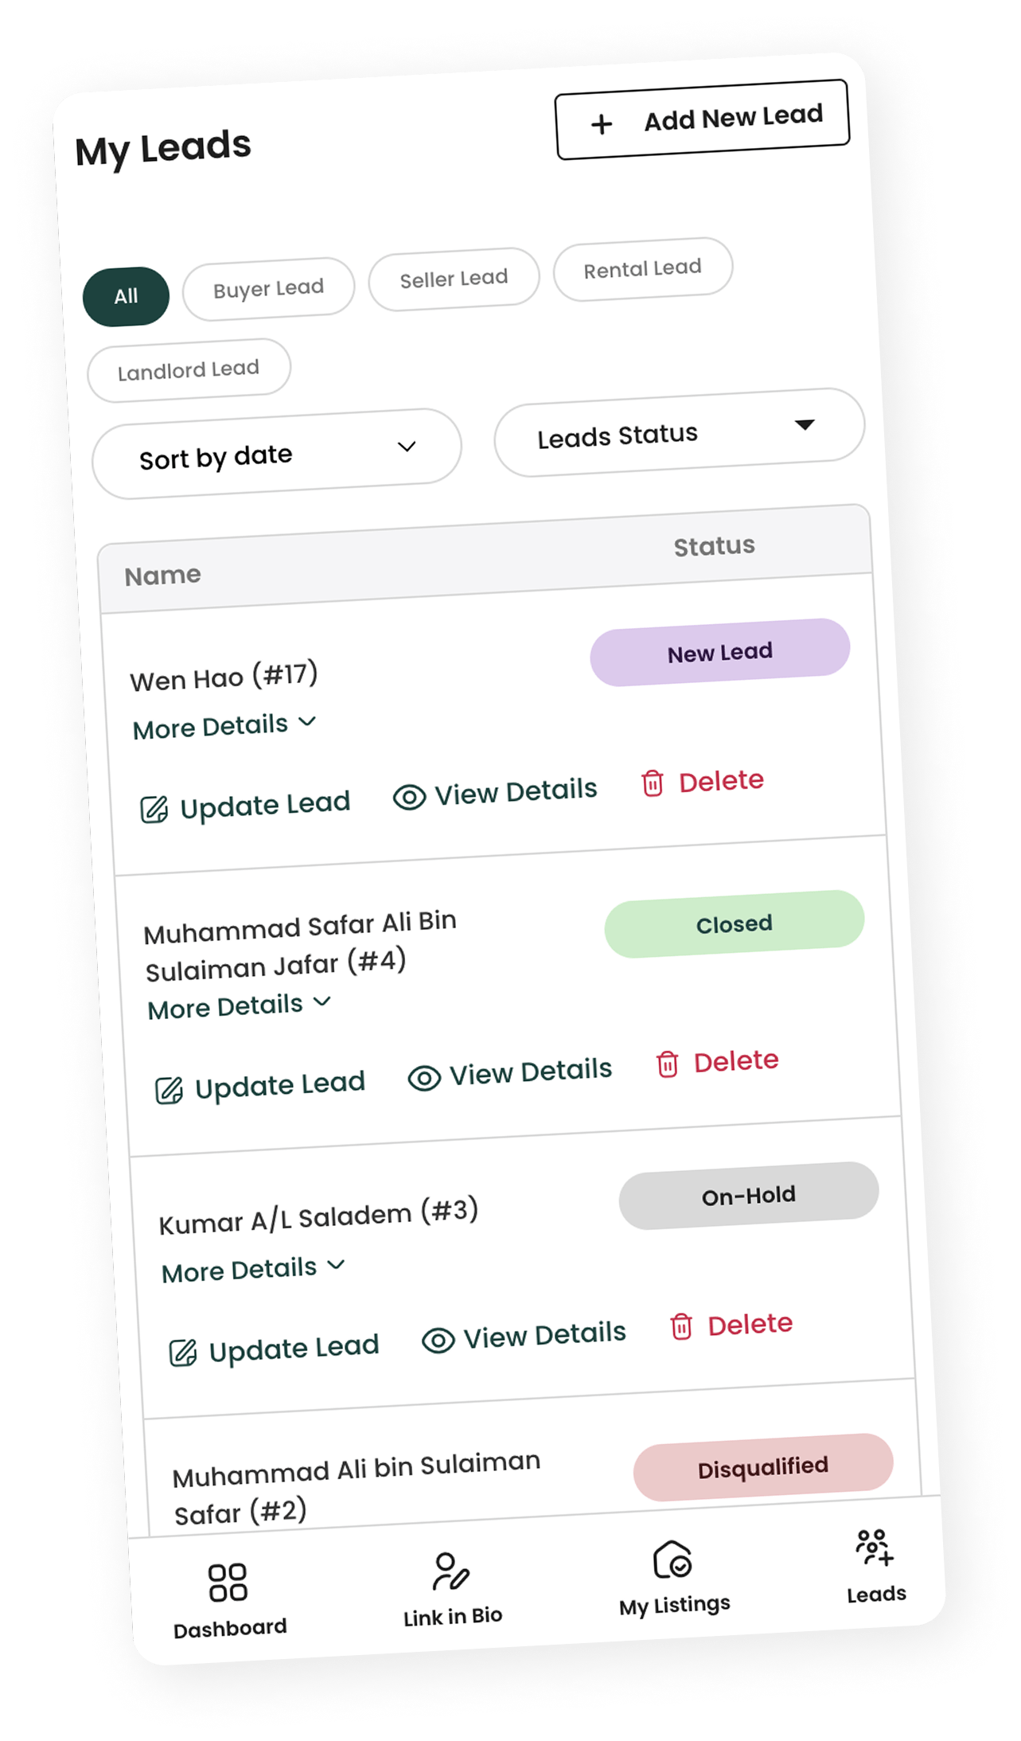Open the Sort by date dropdown

pyautogui.click(x=277, y=454)
